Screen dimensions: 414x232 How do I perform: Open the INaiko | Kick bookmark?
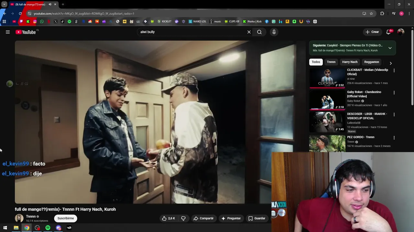[x=252, y=22]
